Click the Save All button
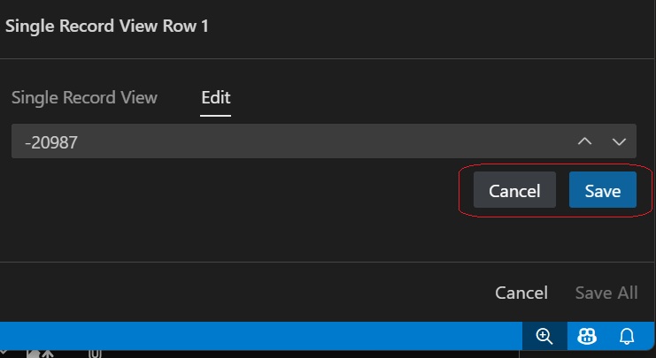 (606, 293)
